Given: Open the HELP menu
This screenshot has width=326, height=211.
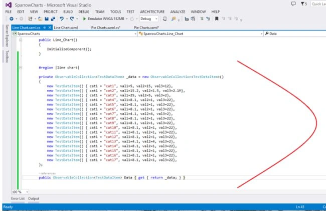Looking at the screenshot, I should [x=215, y=12].
